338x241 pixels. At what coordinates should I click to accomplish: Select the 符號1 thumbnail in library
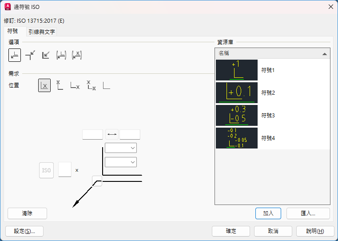click(237, 70)
